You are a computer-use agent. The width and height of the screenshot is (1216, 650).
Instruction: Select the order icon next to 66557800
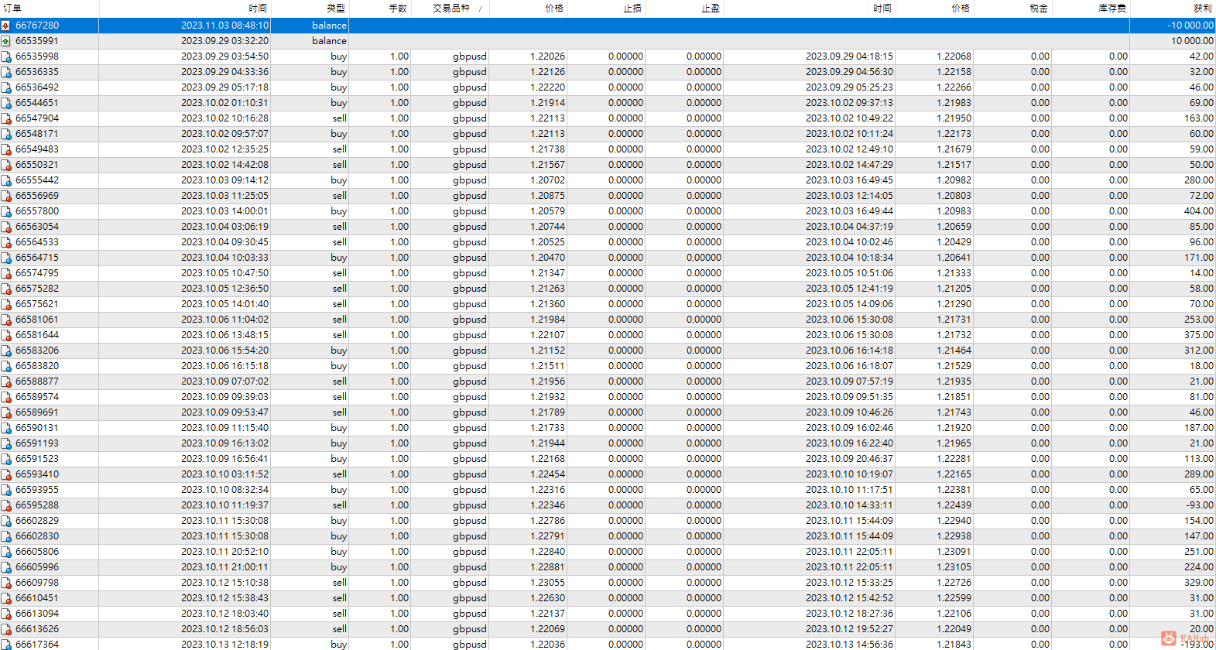pyautogui.click(x=5, y=211)
